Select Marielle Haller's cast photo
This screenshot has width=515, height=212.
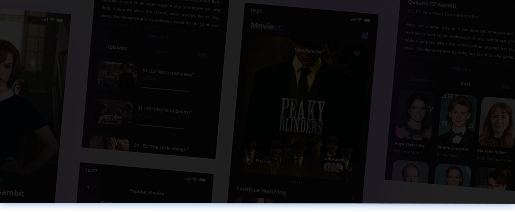click(497, 123)
